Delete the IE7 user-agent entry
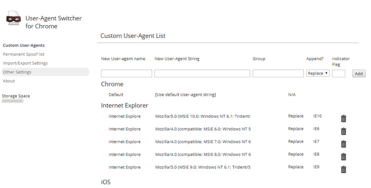The width and height of the screenshot is (371, 188). (x=343, y=144)
